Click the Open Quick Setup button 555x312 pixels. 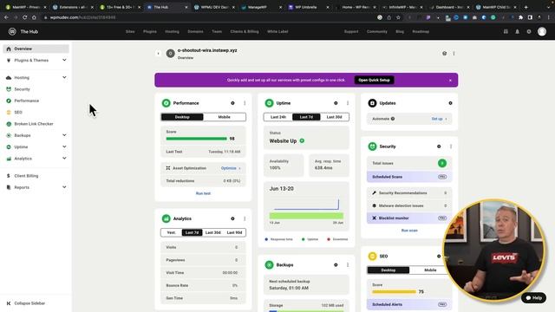(374, 80)
